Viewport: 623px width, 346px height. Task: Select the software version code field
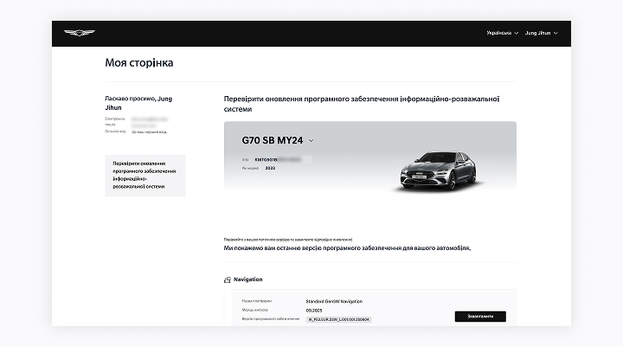click(338, 319)
